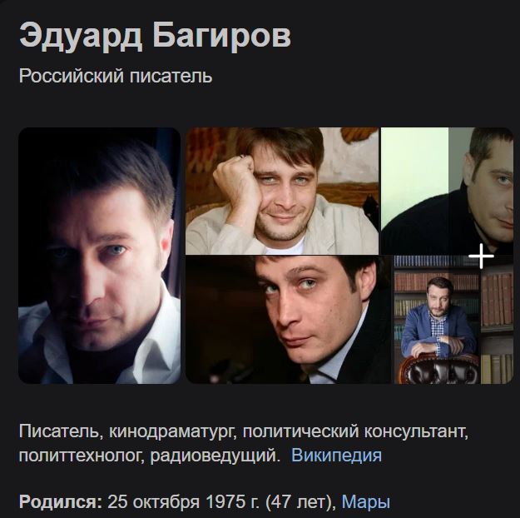Click the word радиоведущий in the description

tap(213, 455)
